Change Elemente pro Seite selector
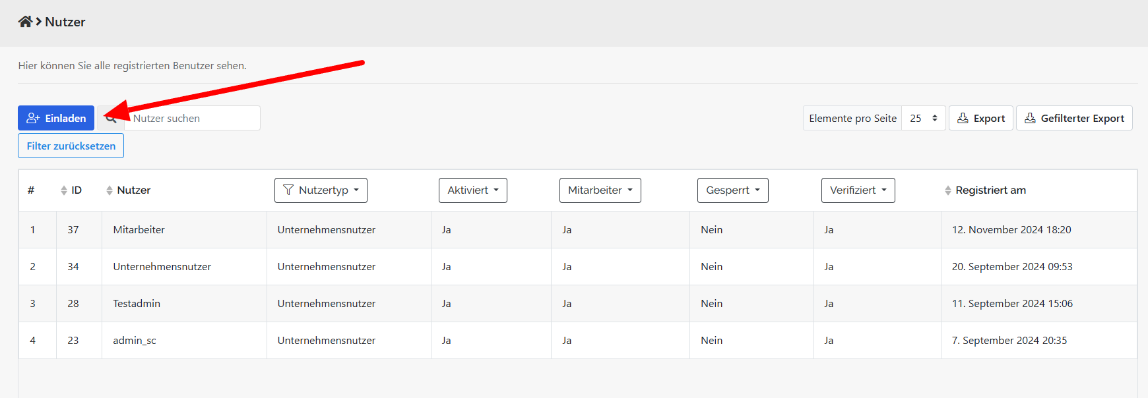The height and width of the screenshot is (398, 1148). 923,118
